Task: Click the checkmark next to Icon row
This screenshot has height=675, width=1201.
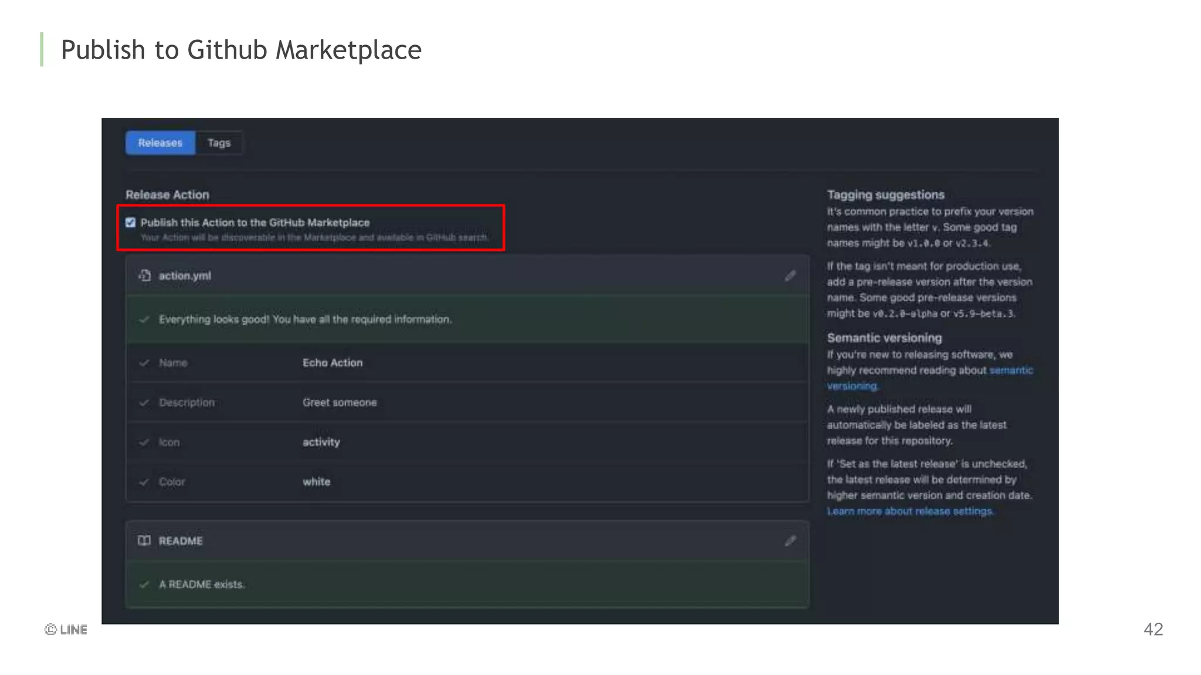Action: [x=144, y=442]
